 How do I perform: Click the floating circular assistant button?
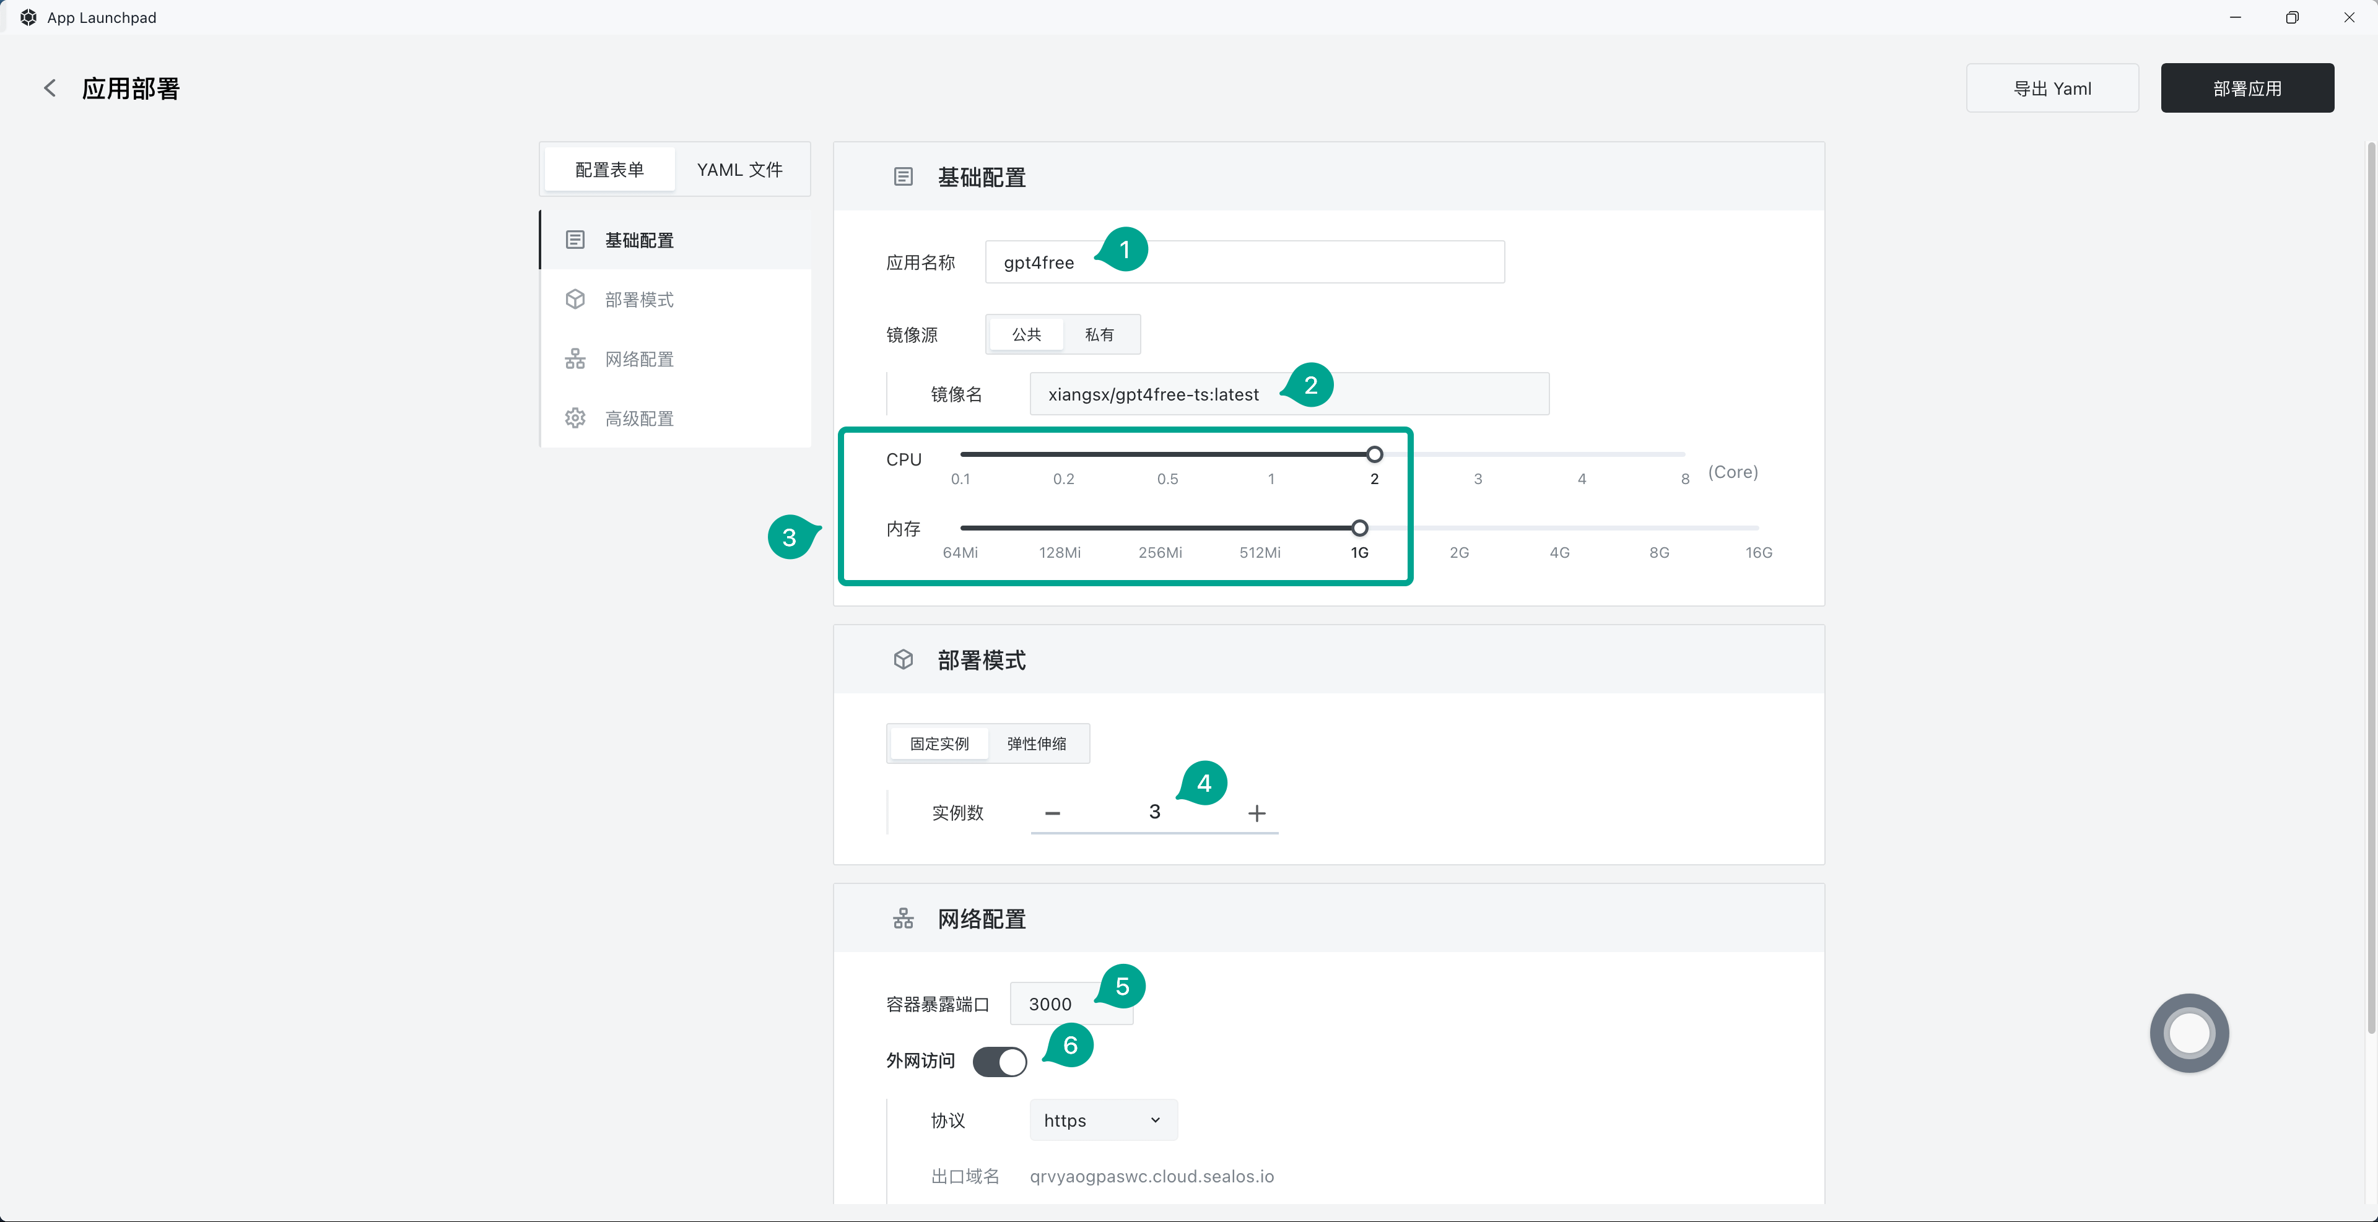2189,1033
